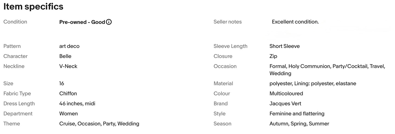Open the condition info icon beside Pre-owned - Good
The width and height of the screenshot is (395, 134).
[x=109, y=22]
